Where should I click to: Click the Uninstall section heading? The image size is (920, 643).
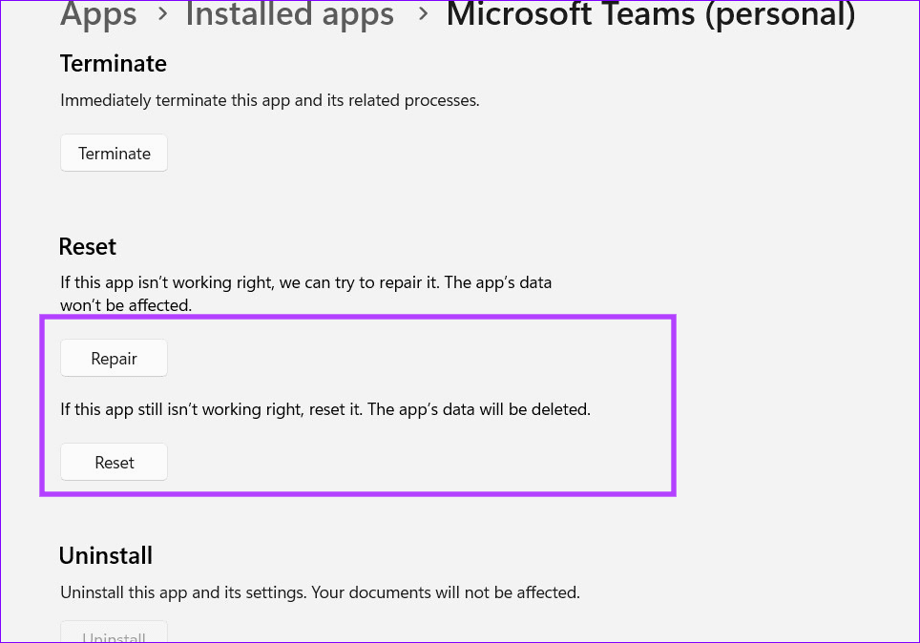tap(105, 555)
